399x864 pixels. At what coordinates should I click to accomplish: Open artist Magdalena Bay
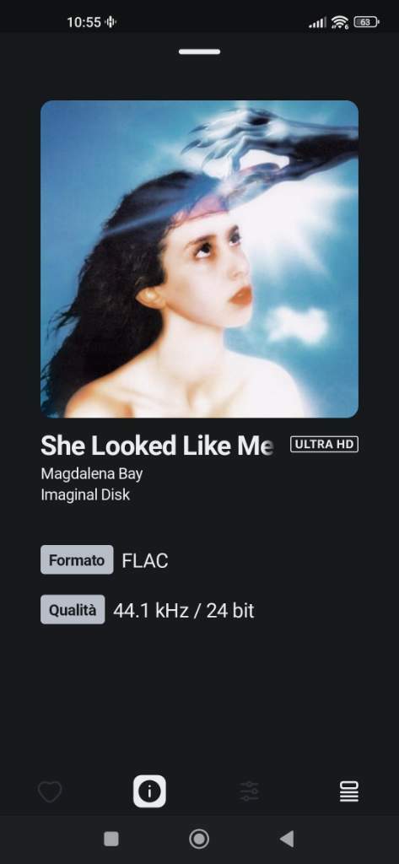(91, 474)
